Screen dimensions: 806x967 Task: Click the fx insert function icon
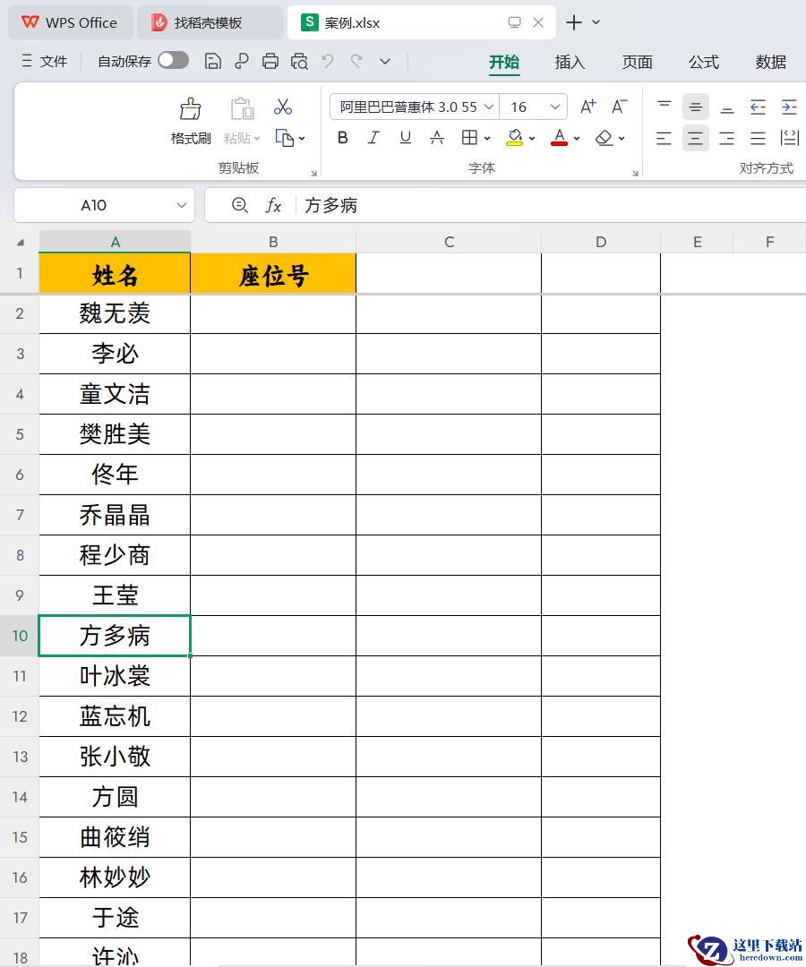point(273,205)
